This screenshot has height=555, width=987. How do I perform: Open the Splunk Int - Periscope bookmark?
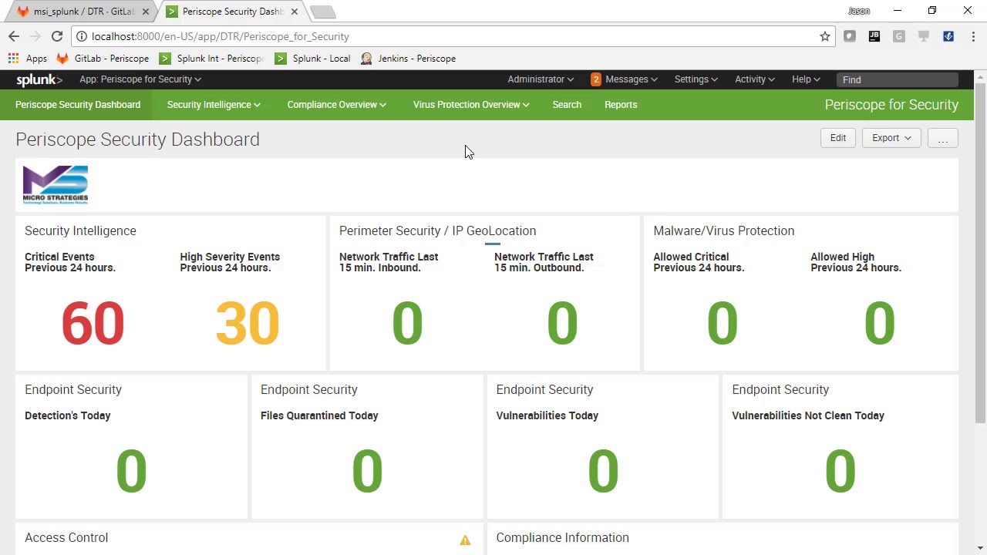coord(212,59)
